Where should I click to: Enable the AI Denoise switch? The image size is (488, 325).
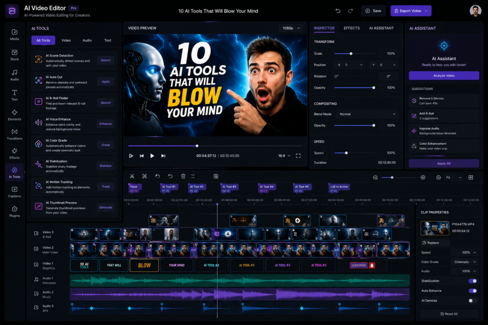click(x=472, y=300)
